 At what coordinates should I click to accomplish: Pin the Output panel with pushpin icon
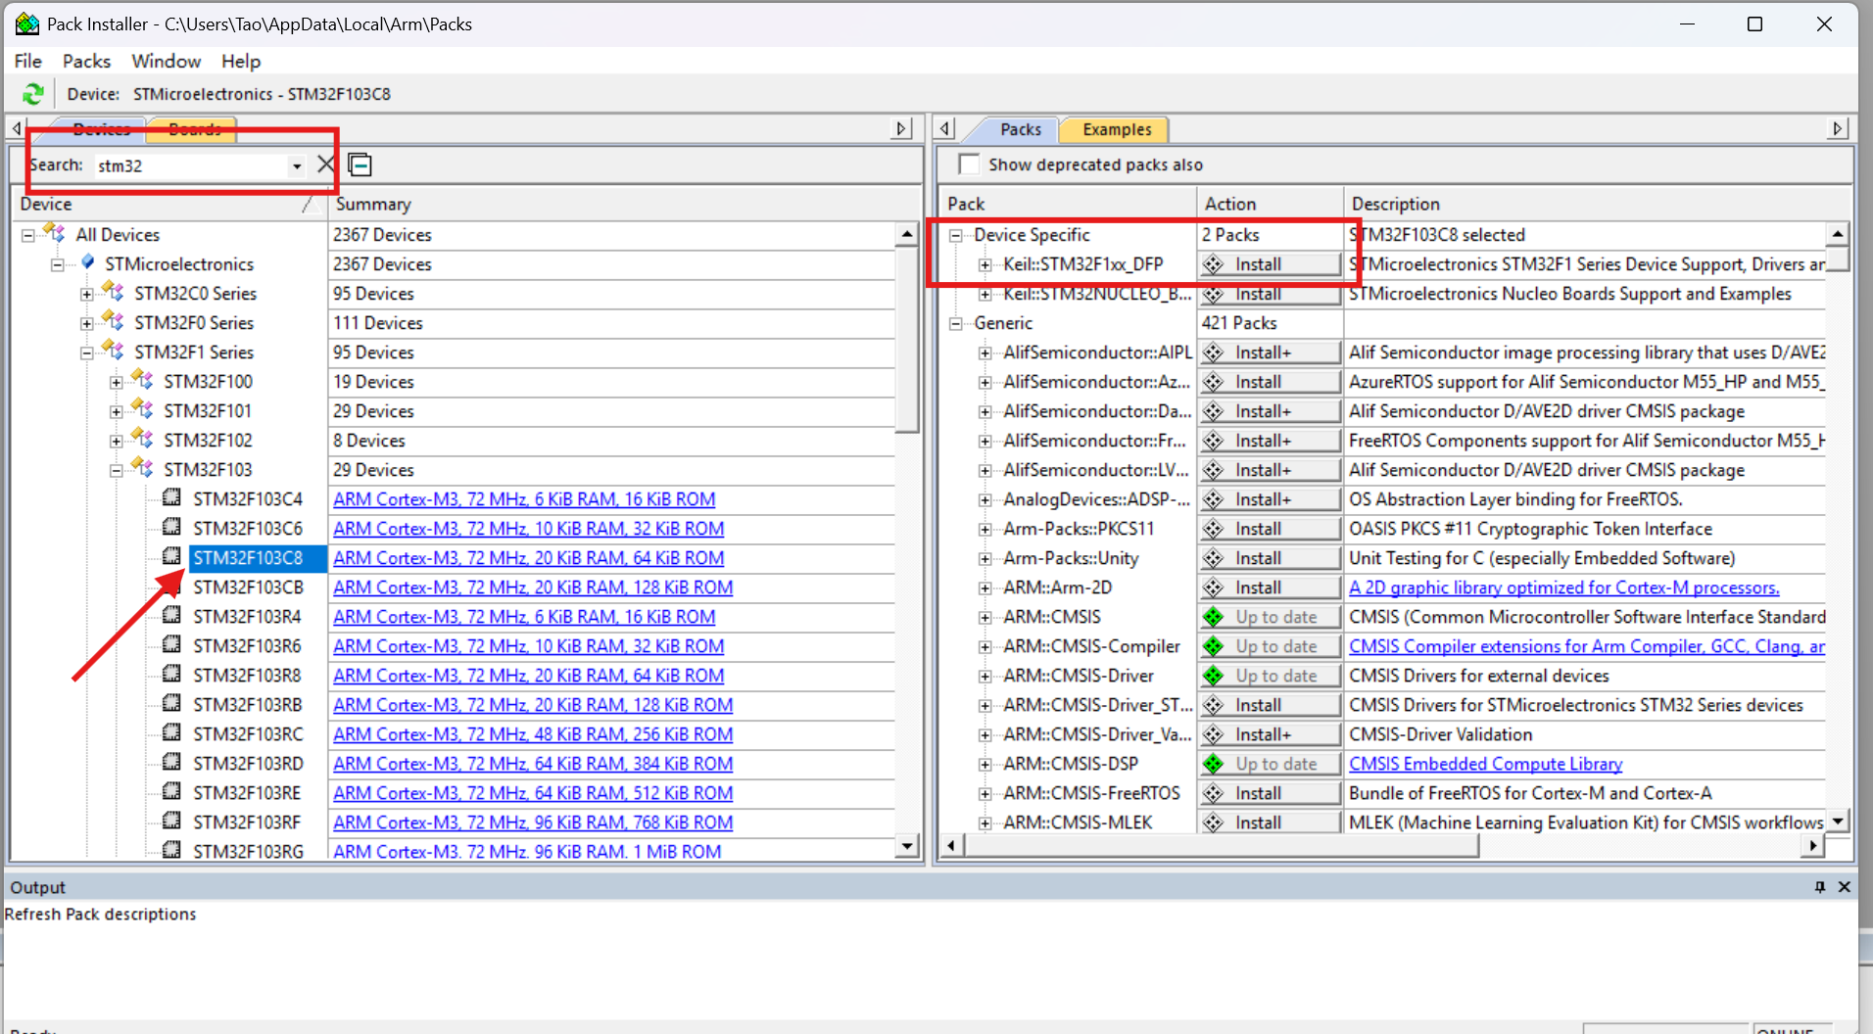coord(1819,887)
